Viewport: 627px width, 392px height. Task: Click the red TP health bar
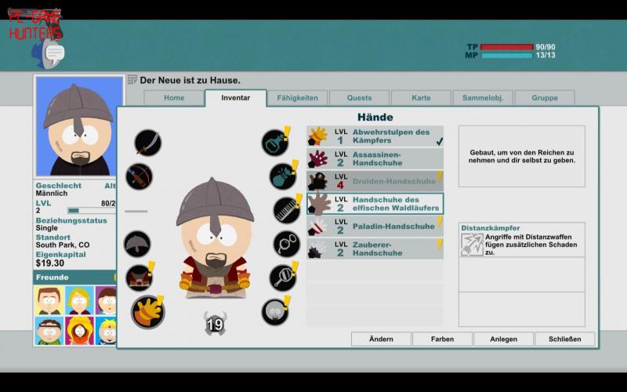tap(506, 47)
